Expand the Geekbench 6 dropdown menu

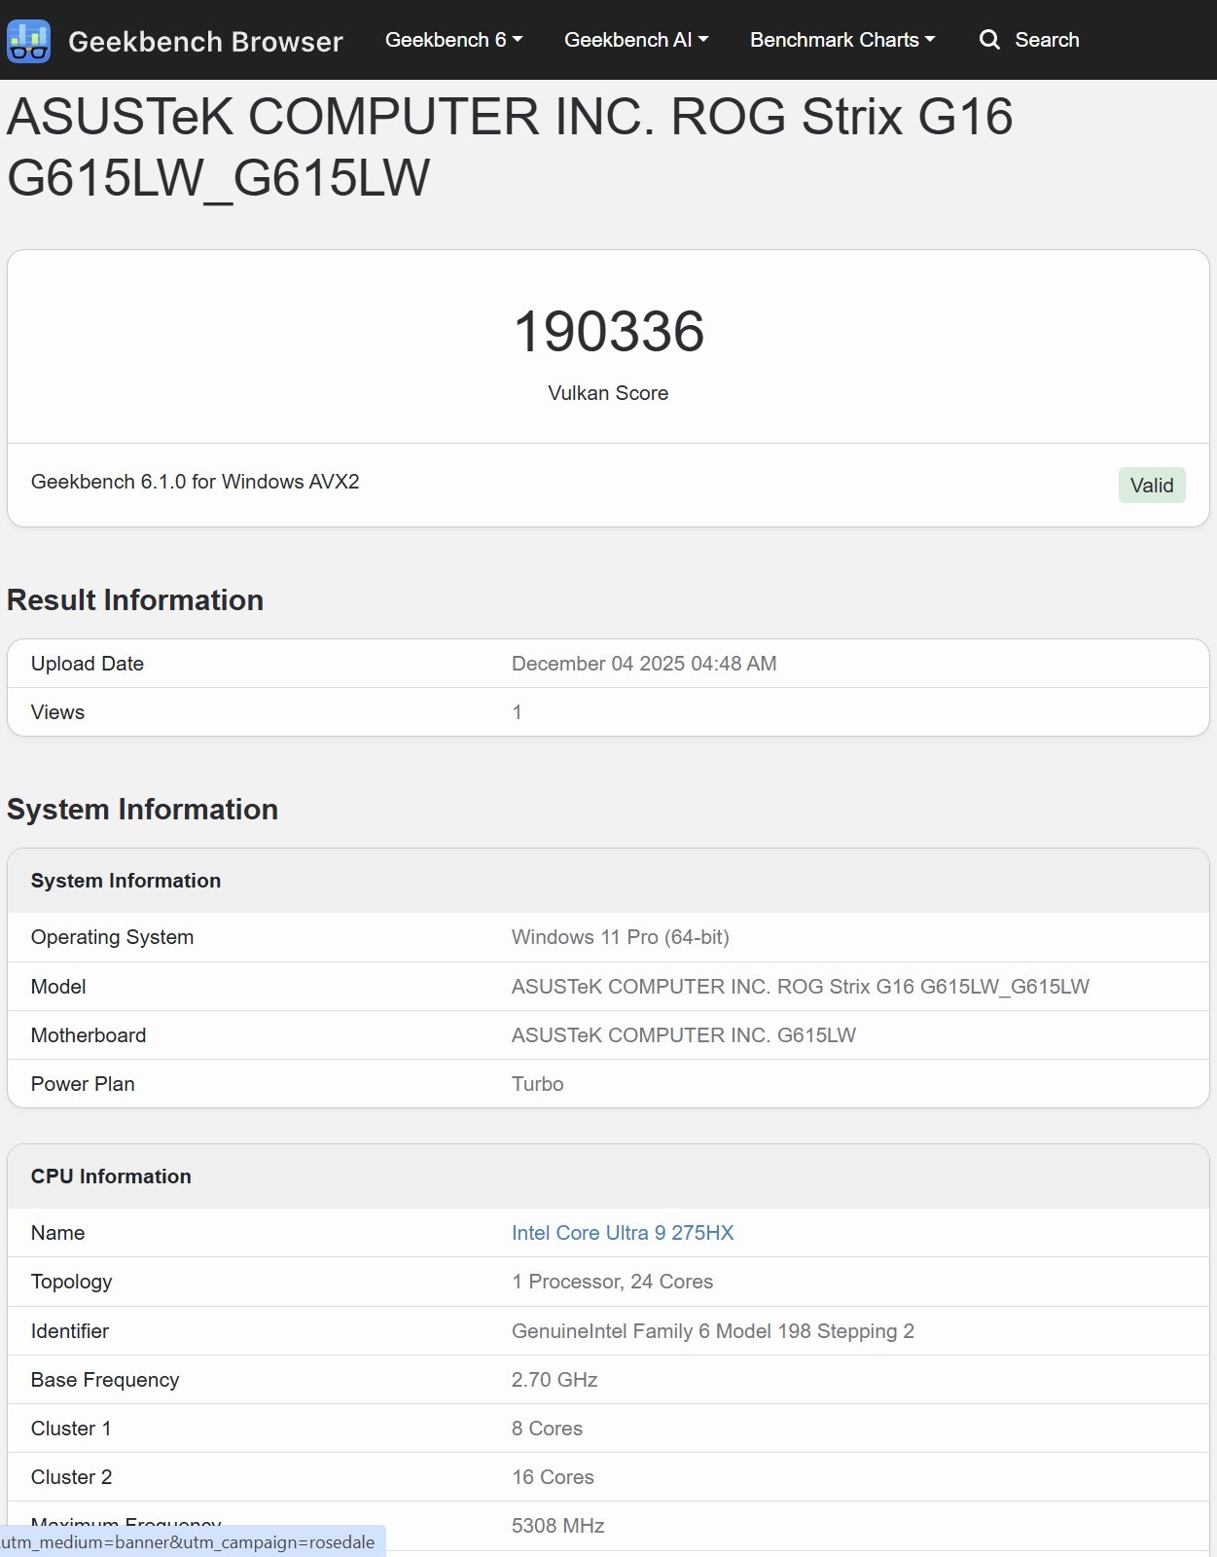click(x=453, y=40)
